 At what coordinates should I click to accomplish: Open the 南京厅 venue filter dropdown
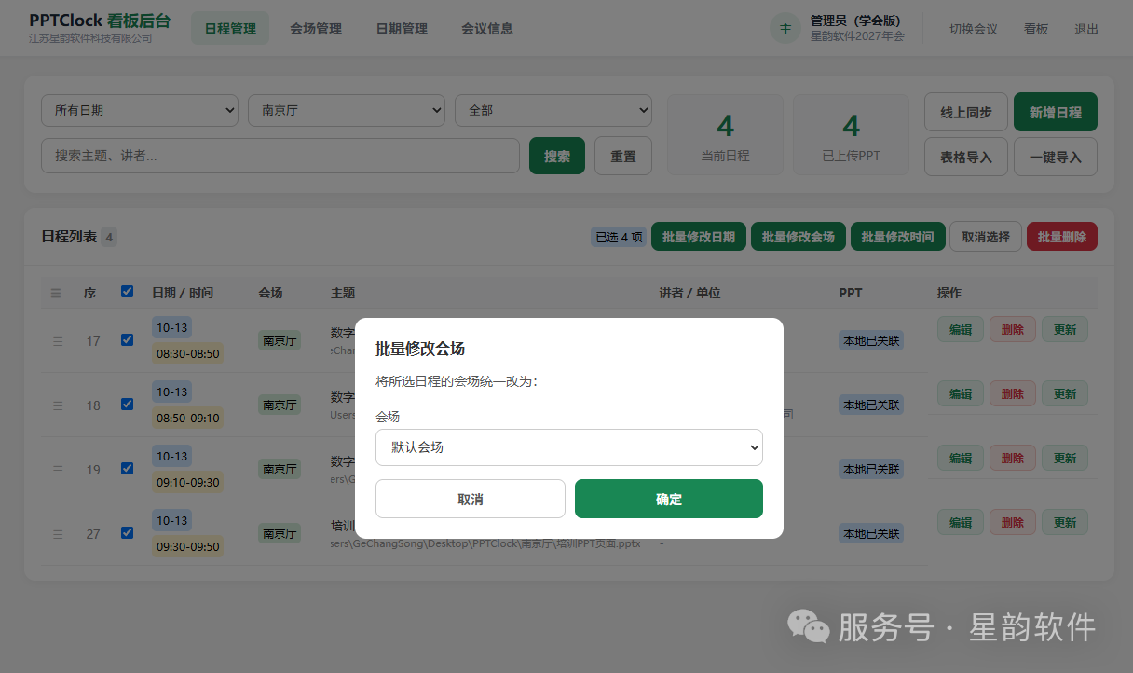(347, 110)
